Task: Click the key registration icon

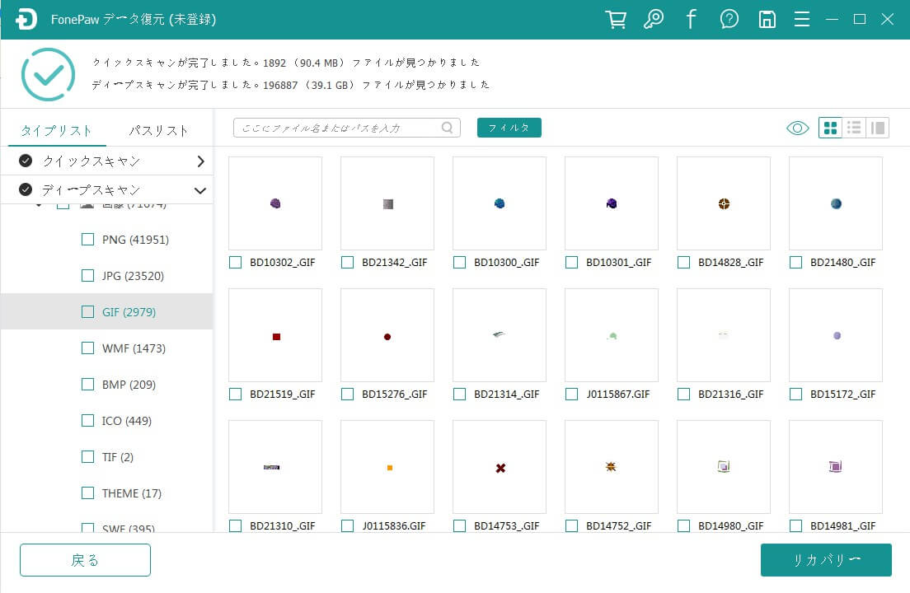Action: point(654,19)
